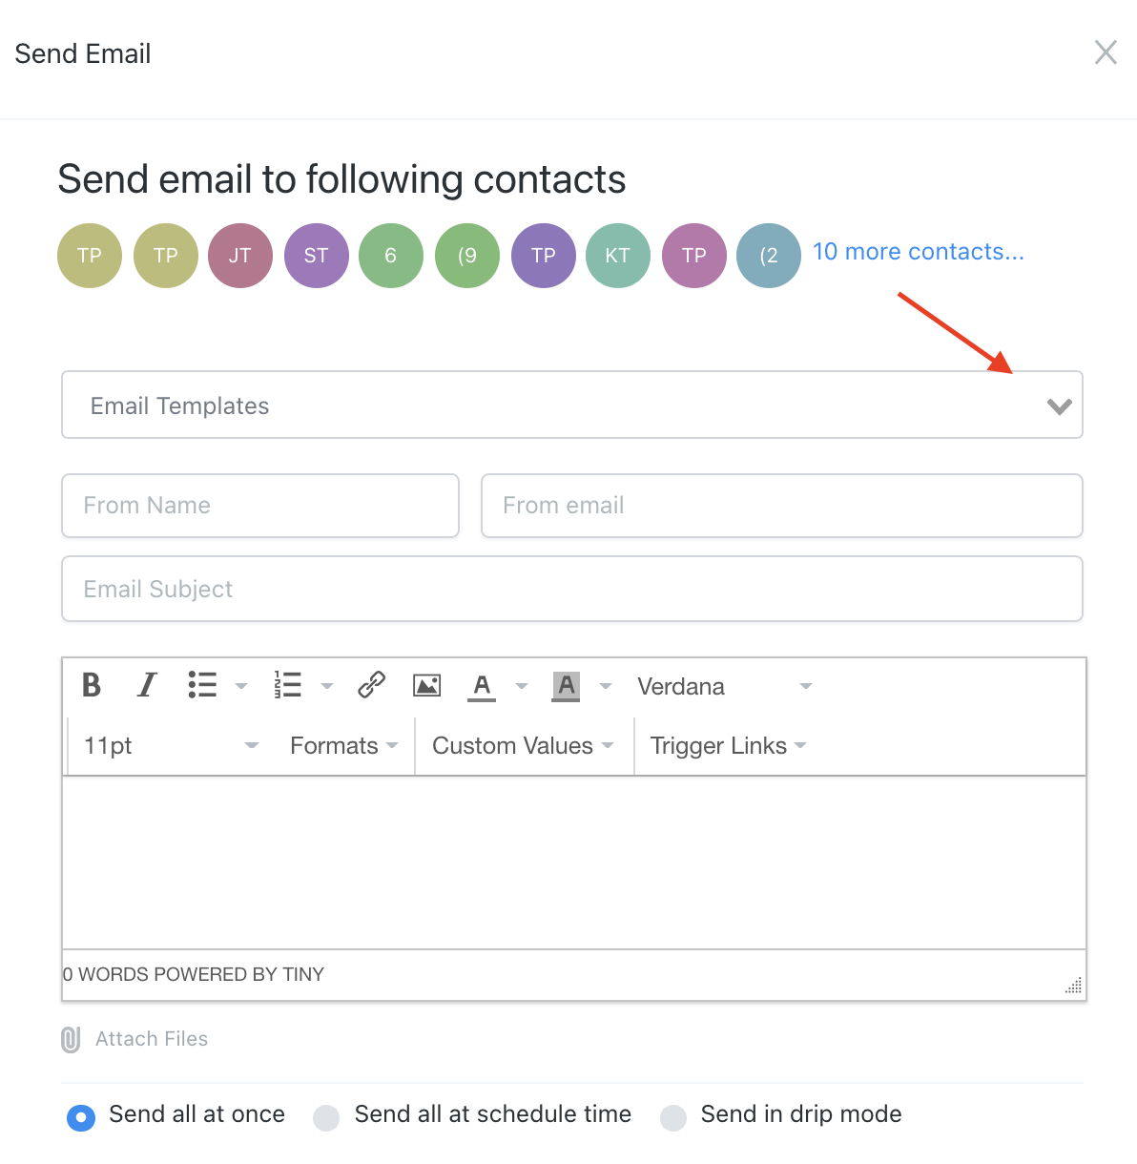Screen dimensions: 1137x1164
Task: Click the JT contact avatar
Action: click(x=240, y=256)
